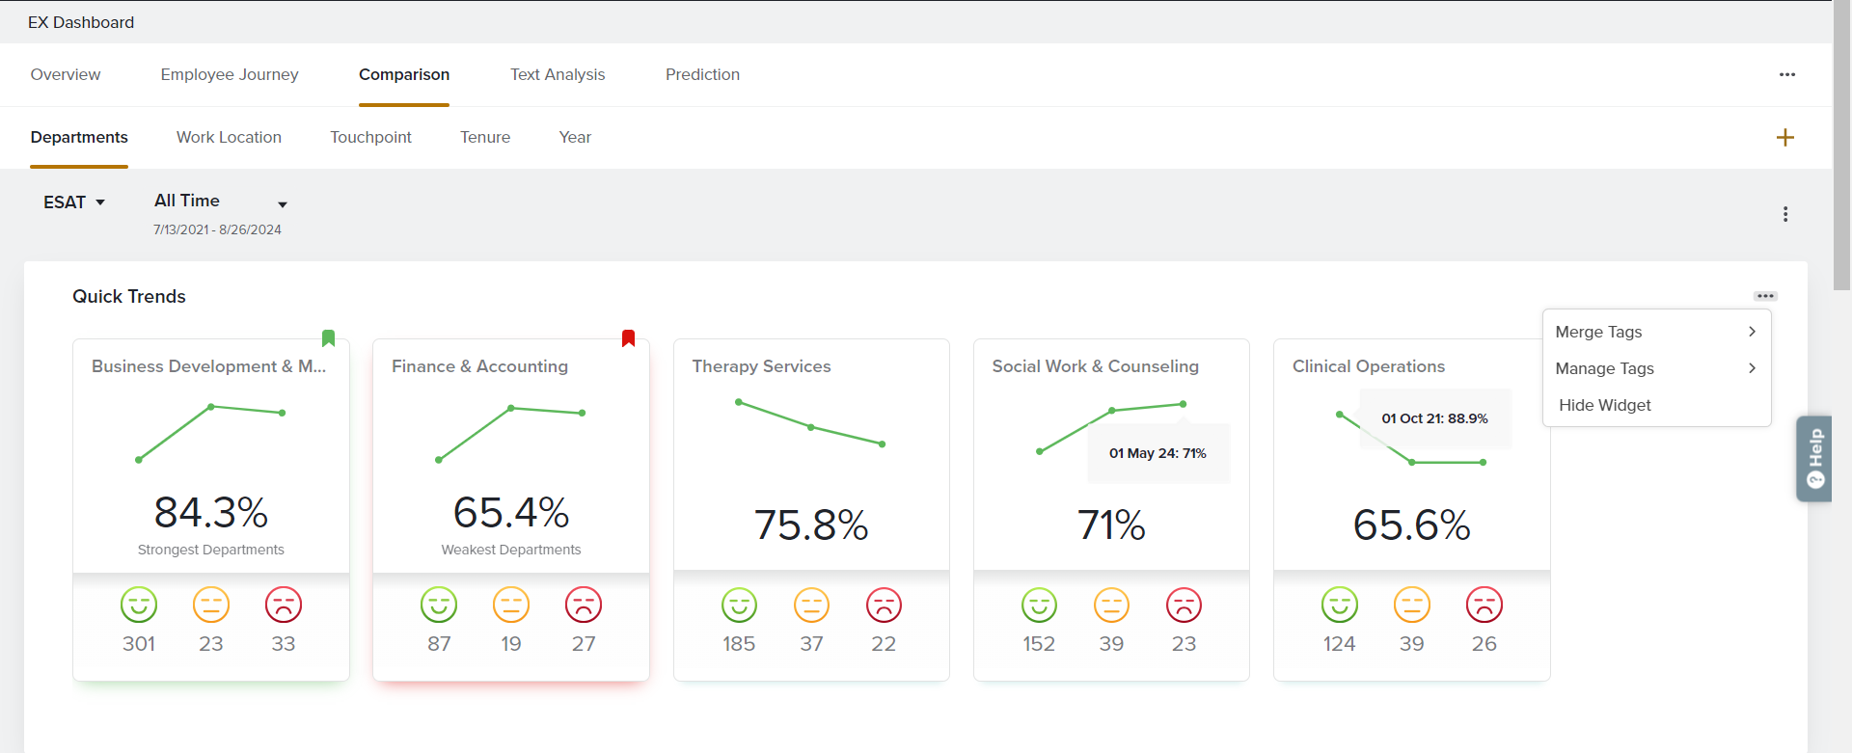Click the happy face icon under Therapy Services
This screenshot has height=753, width=1852.
coord(739,605)
